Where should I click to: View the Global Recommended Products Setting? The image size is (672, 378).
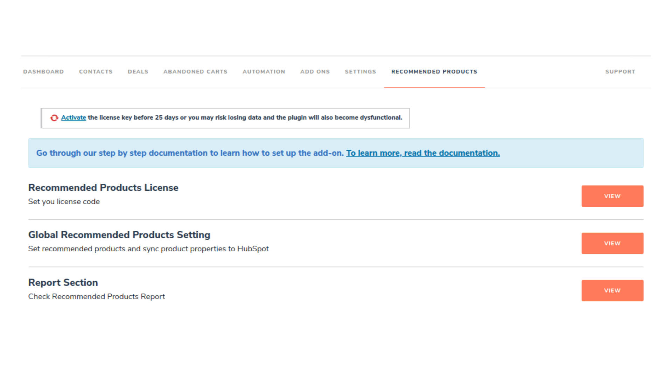click(612, 243)
